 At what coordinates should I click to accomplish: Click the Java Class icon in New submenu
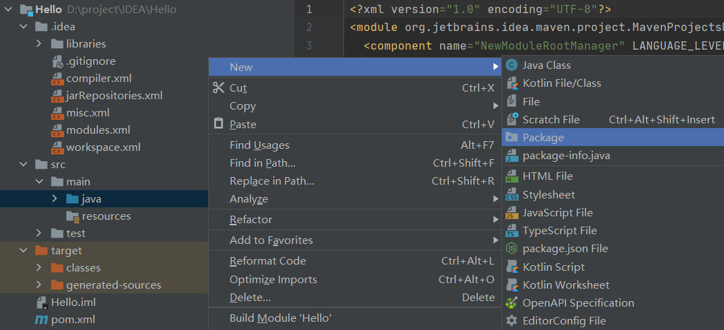click(511, 65)
